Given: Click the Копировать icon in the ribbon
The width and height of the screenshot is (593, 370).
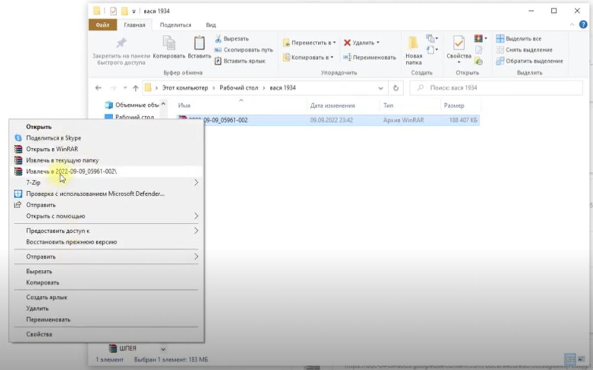Looking at the screenshot, I should click(x=169, y=43).
